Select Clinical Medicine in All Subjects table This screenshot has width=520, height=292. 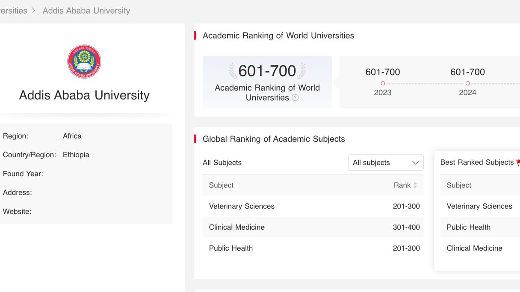[236, 227]
